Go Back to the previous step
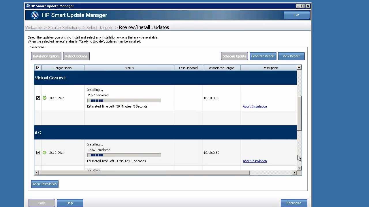 [42, 203]
